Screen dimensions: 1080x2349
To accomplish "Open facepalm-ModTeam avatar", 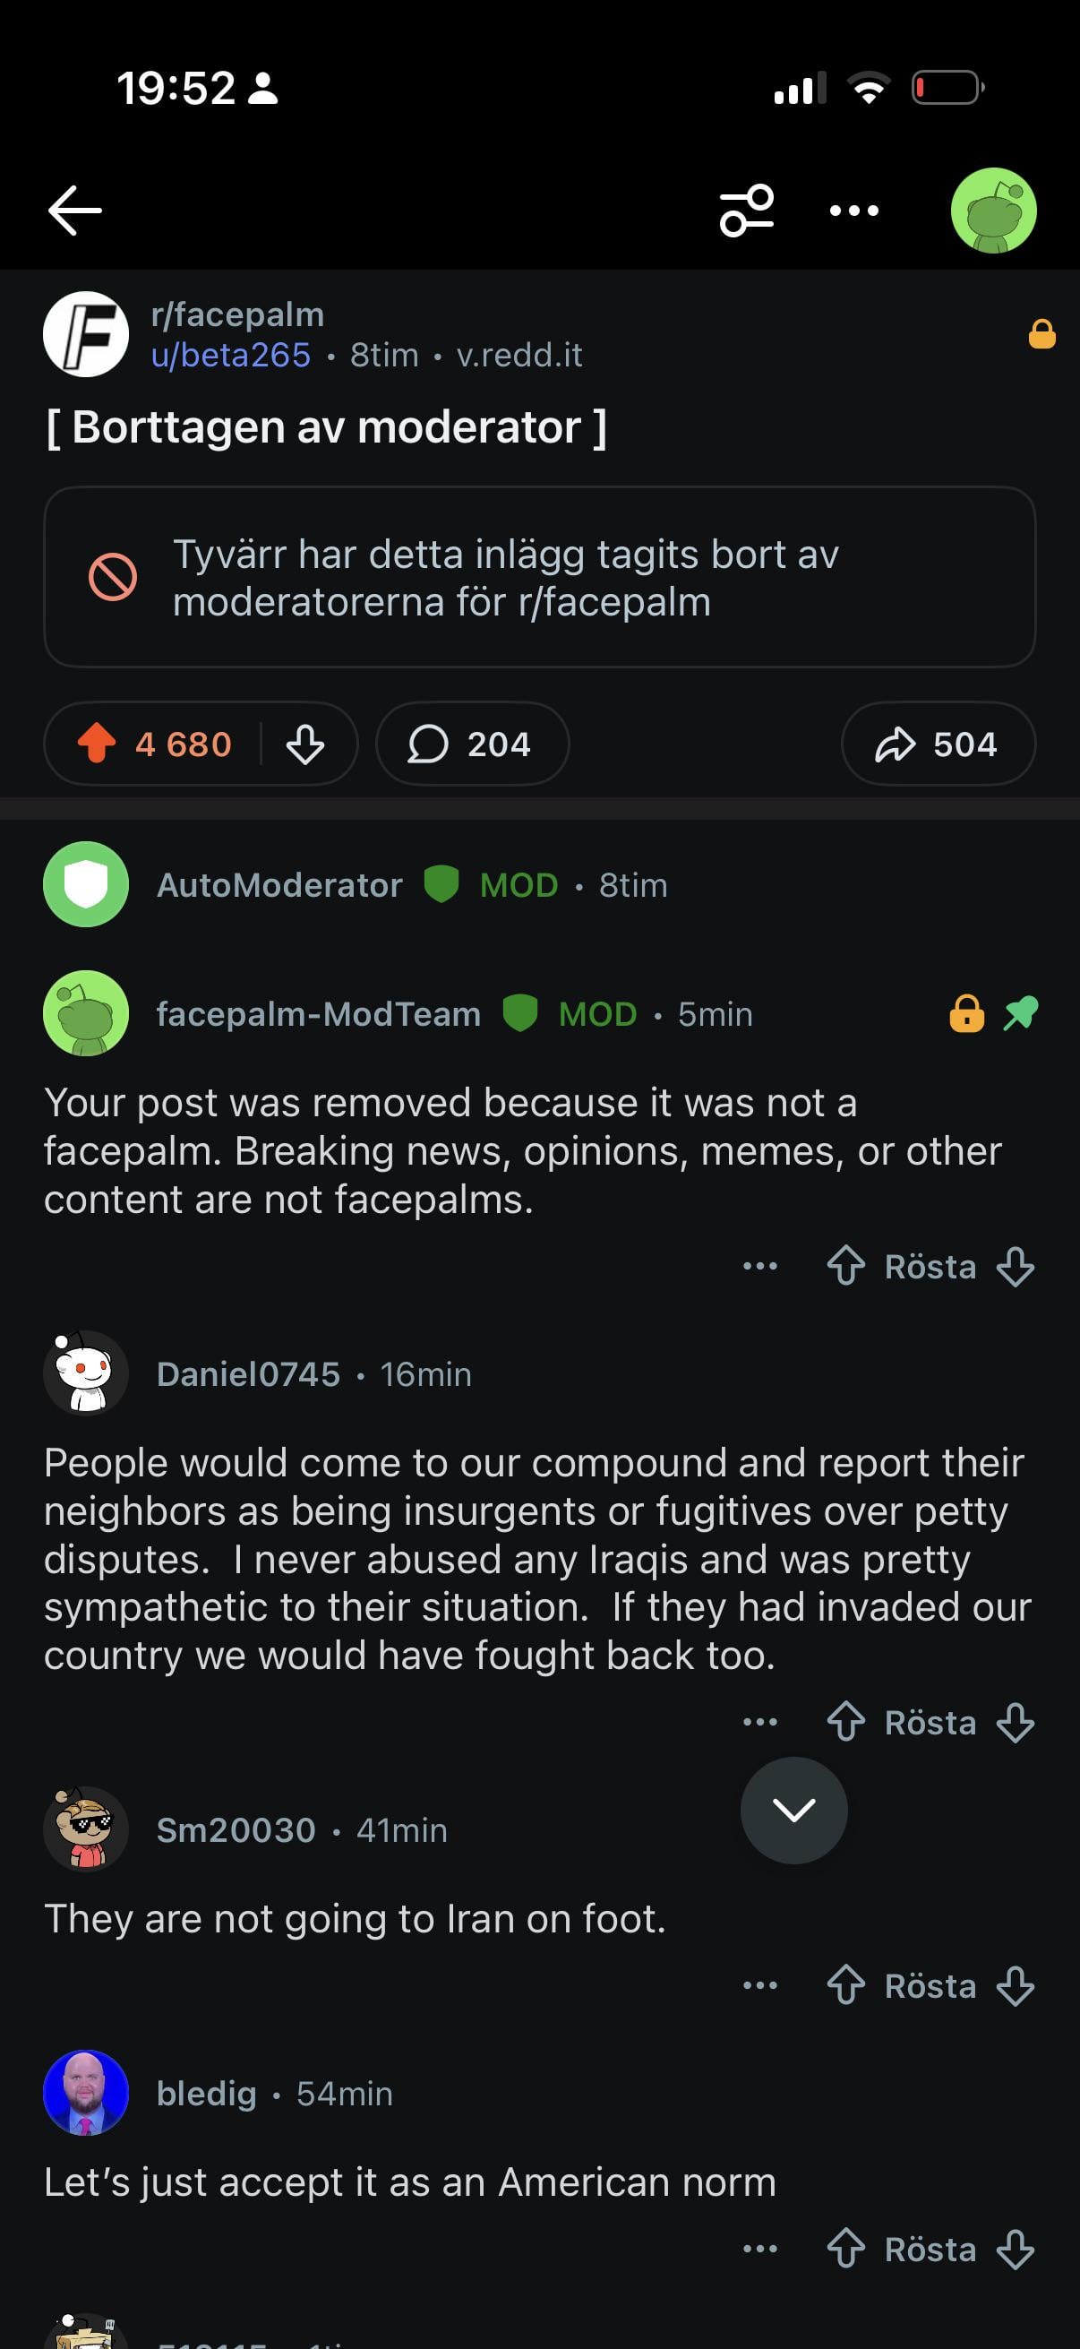I will coord(86,1013).
